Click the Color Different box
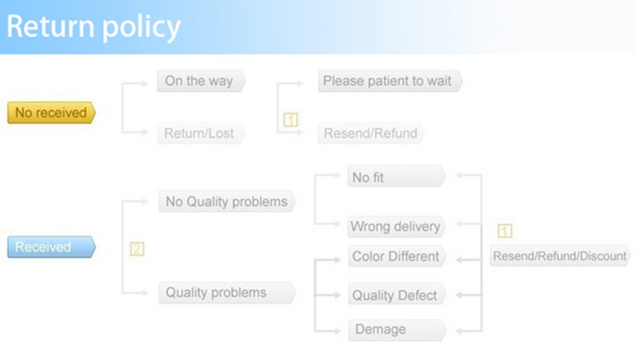 [x=397, y=256]
